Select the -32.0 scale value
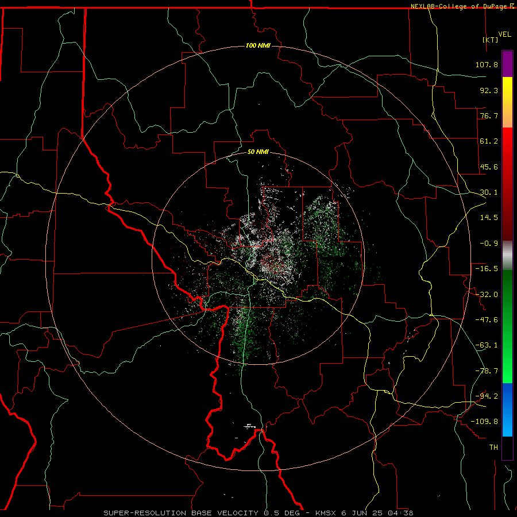The height and width of the screenshot is (517, 517). [x=487, y=295]
